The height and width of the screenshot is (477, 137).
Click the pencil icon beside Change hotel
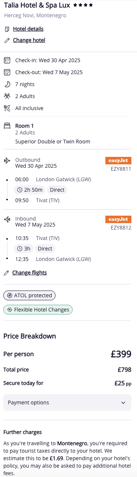click(7, 40)
